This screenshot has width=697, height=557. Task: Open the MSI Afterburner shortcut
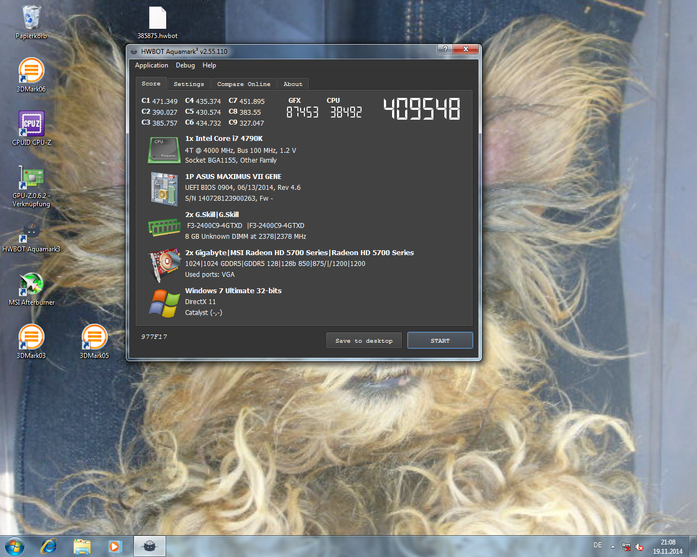point(32,289)
